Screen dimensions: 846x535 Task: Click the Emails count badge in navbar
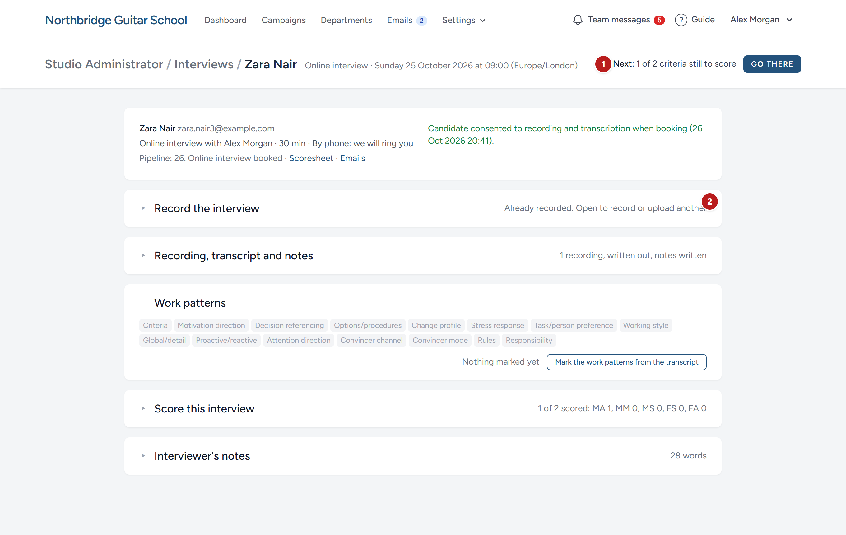[x=421, y=21]
